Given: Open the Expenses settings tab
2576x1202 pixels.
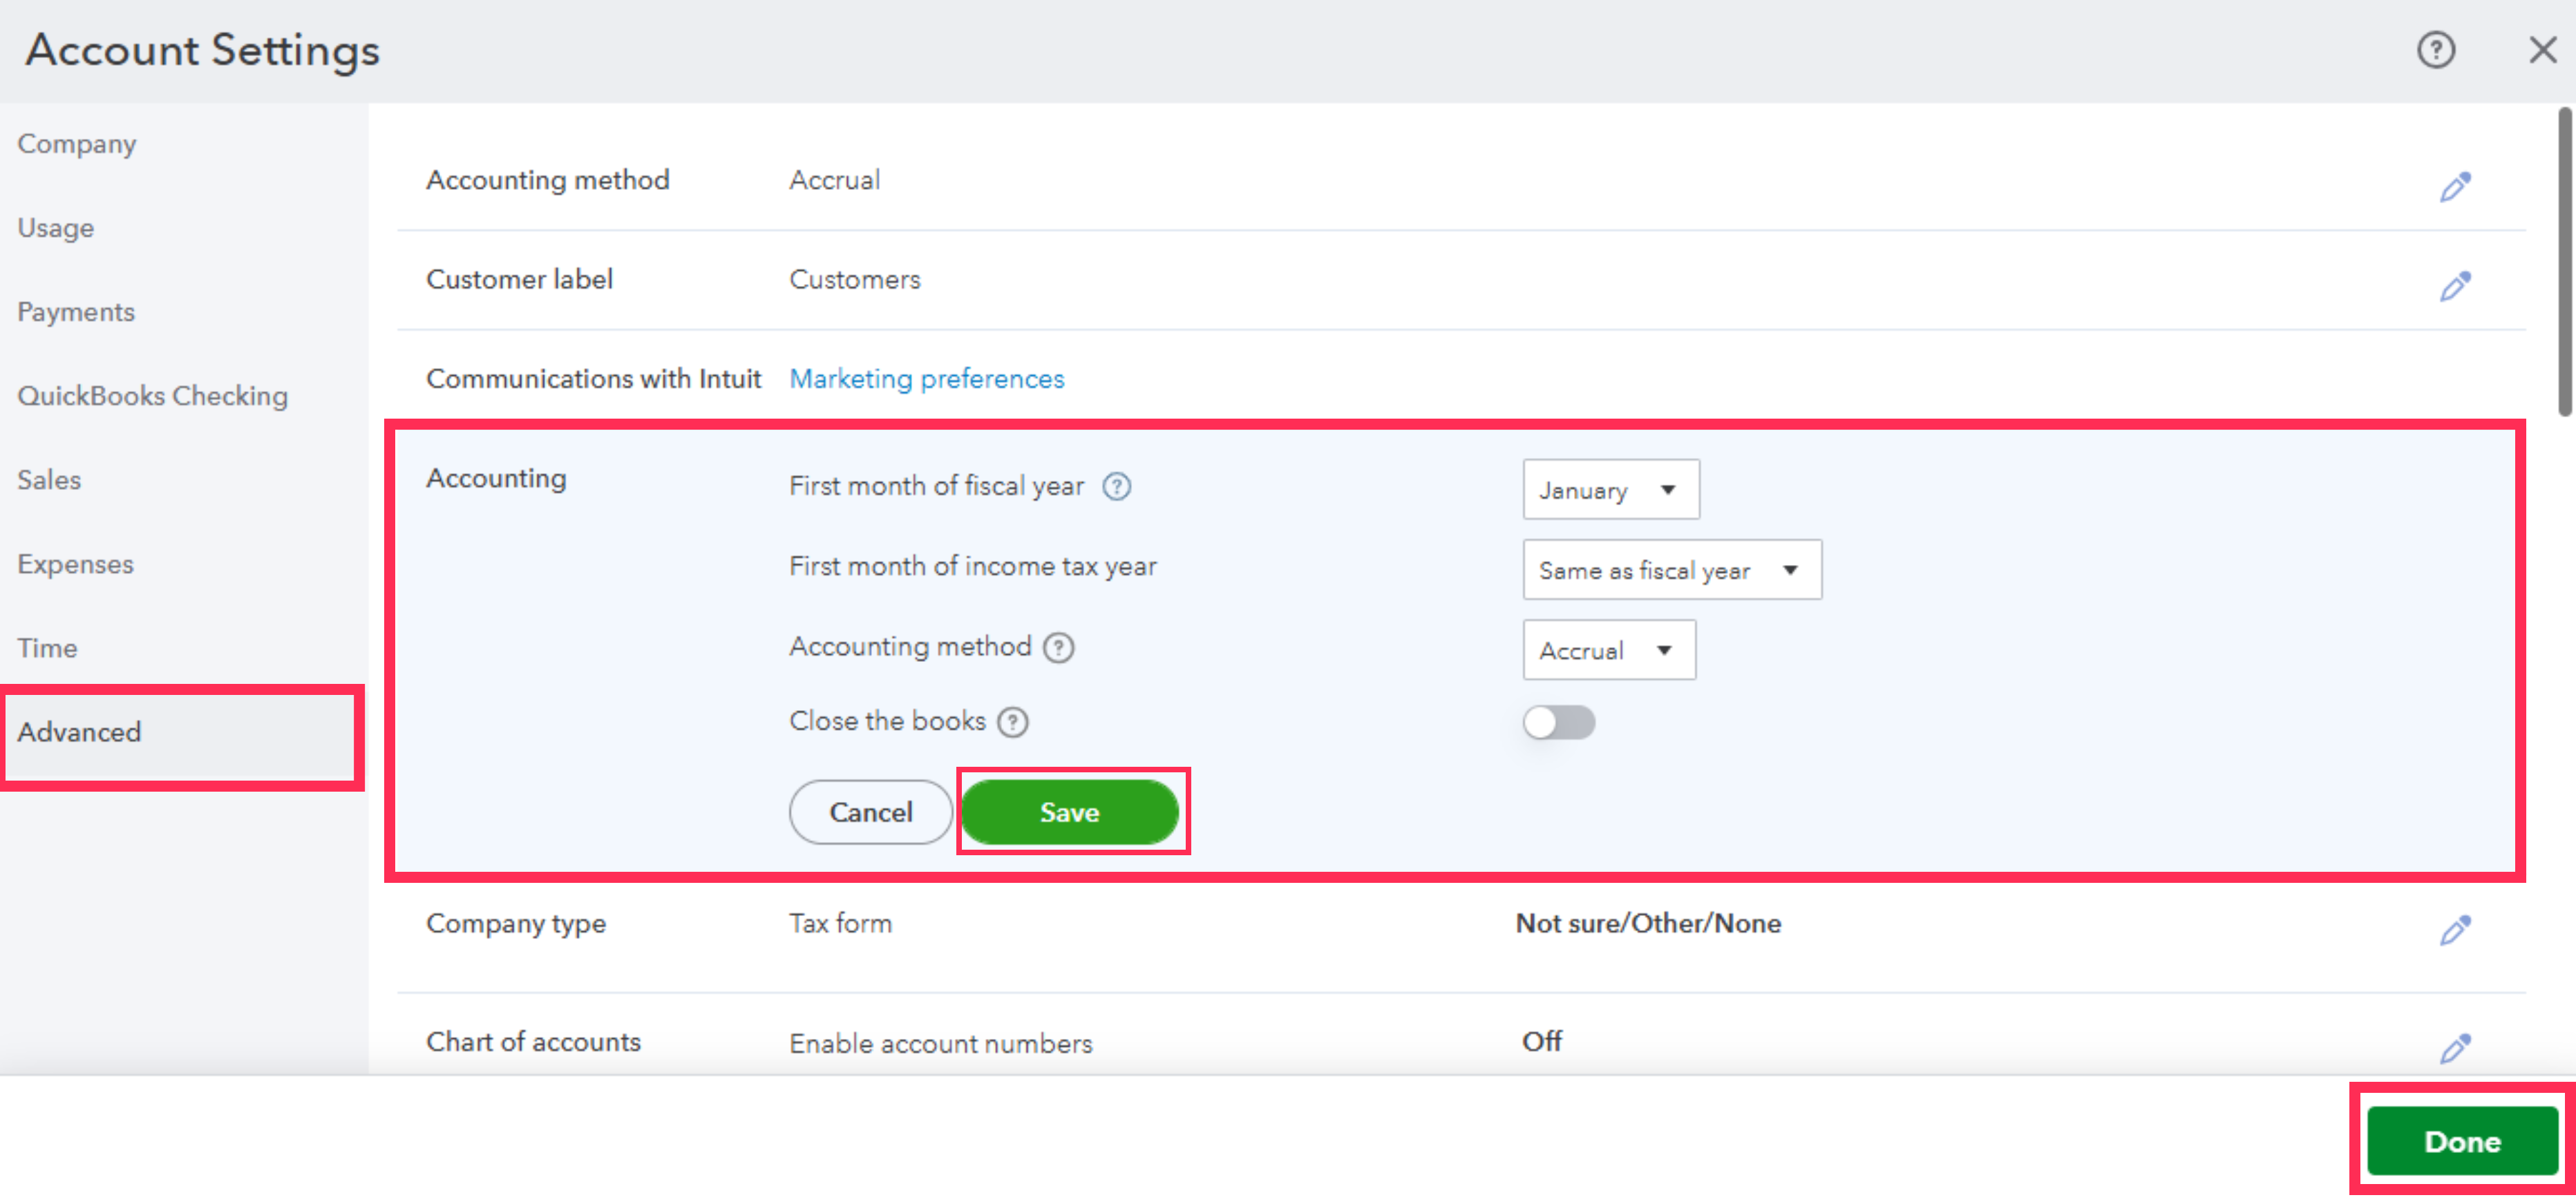Looking at the screenshot, I should (x=75, y=564).
